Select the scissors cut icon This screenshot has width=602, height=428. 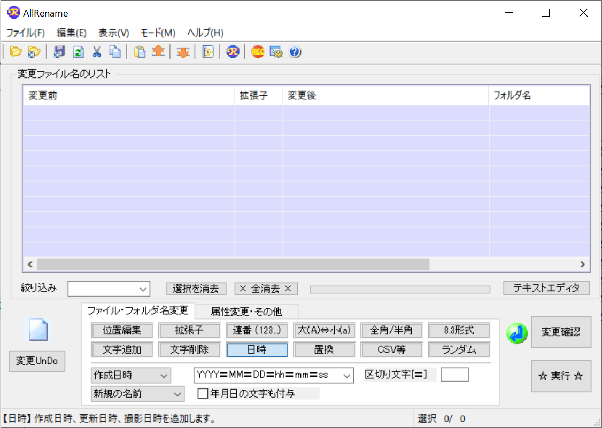click(98, 51)
